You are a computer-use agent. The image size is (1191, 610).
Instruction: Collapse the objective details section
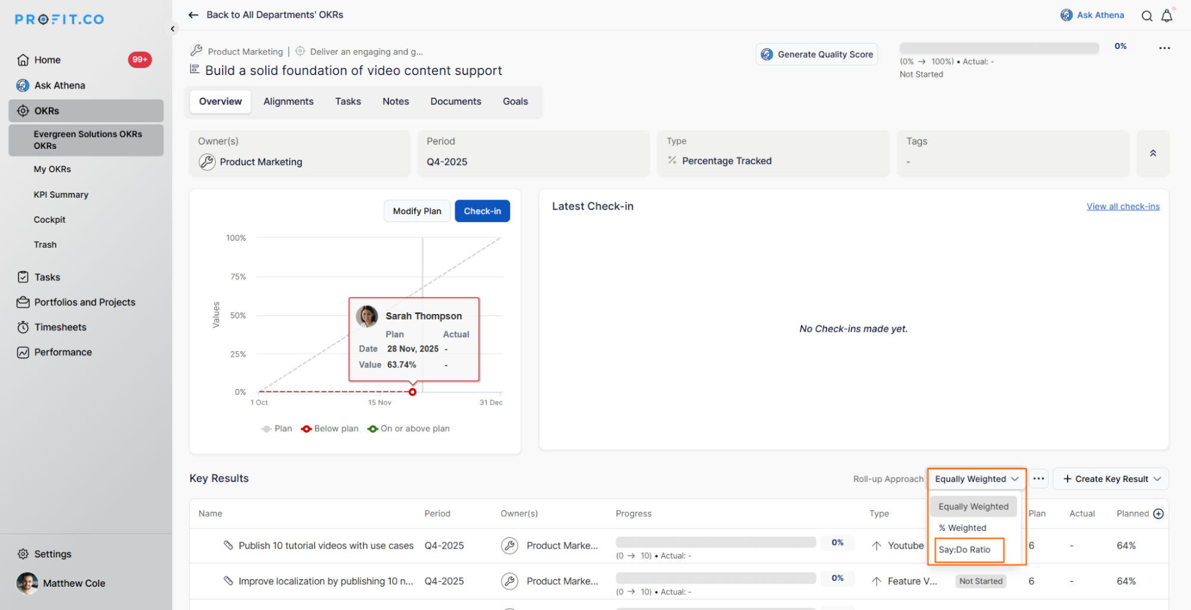click(x=1153, y=153)
